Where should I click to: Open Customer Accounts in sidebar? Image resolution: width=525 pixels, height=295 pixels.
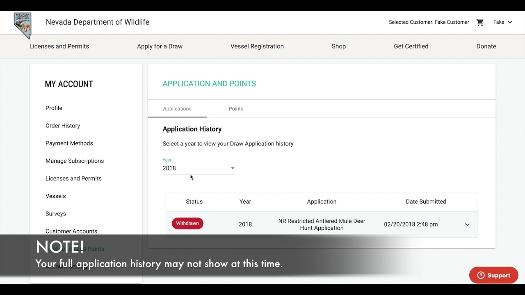point(71,231)
